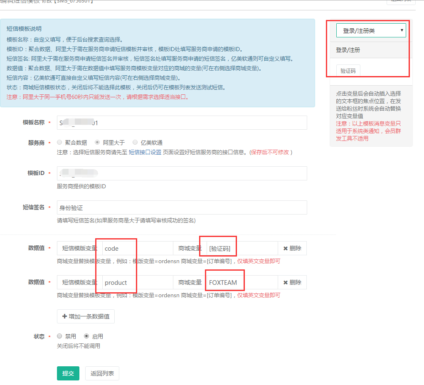Click the 模板ID text field
This screenshot has height=385, width=424.
coord(182,173)
